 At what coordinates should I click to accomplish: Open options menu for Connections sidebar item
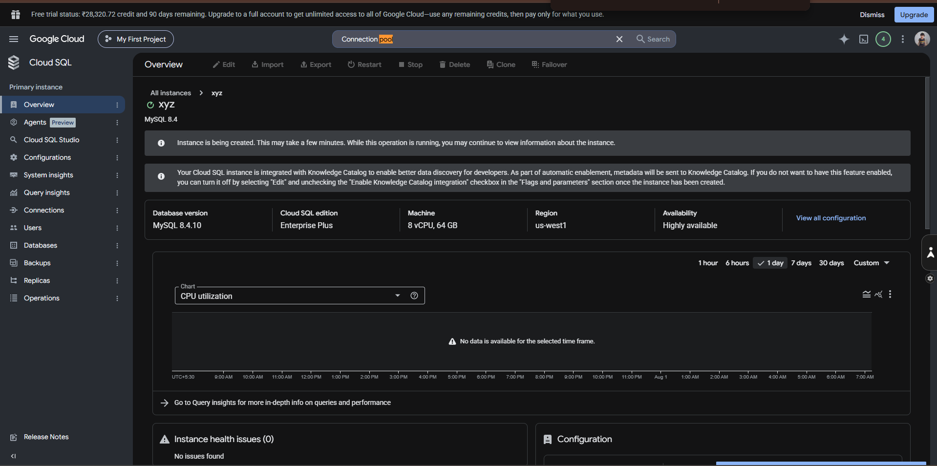(x=117, y=211)
